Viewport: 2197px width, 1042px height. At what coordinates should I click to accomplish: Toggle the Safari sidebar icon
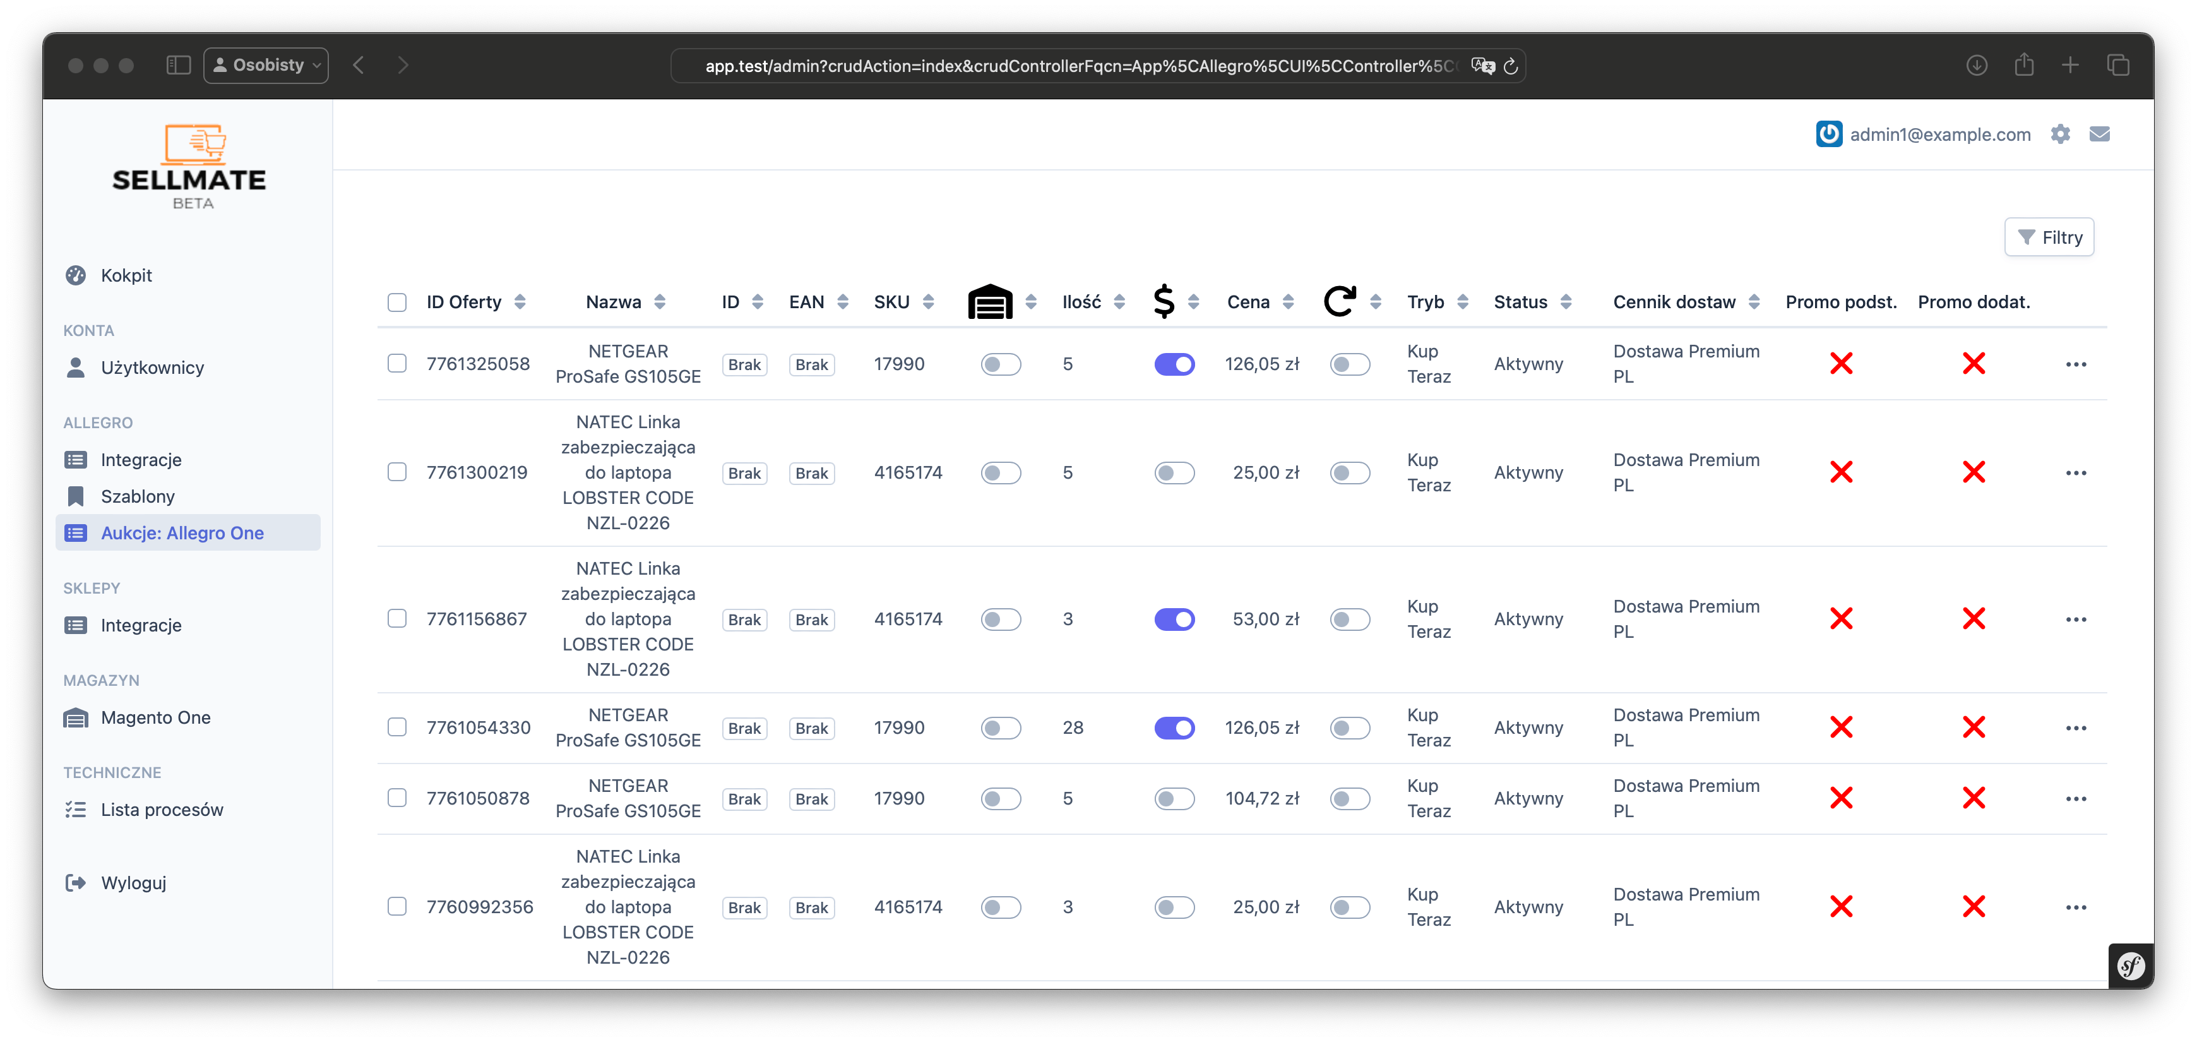pyautogui.click(x=177, y=65)
